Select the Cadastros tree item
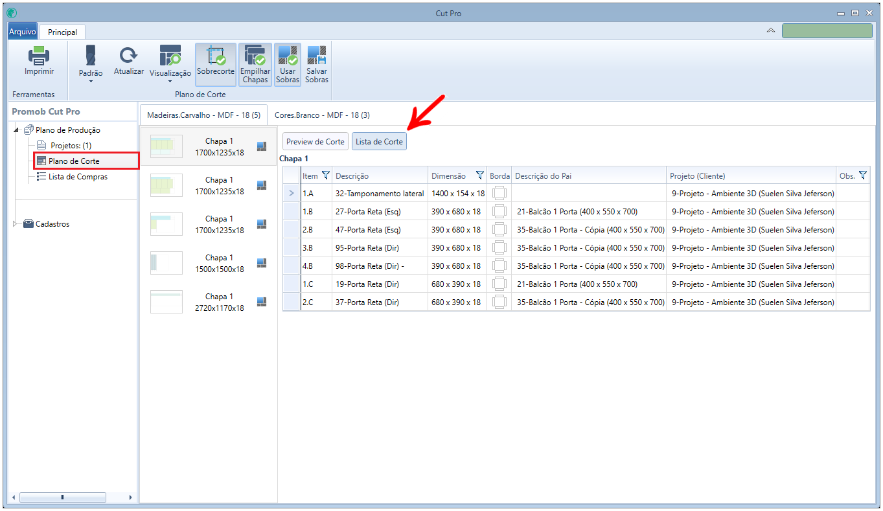This screenshot has height=511, width=883. (x=52, y=224)
